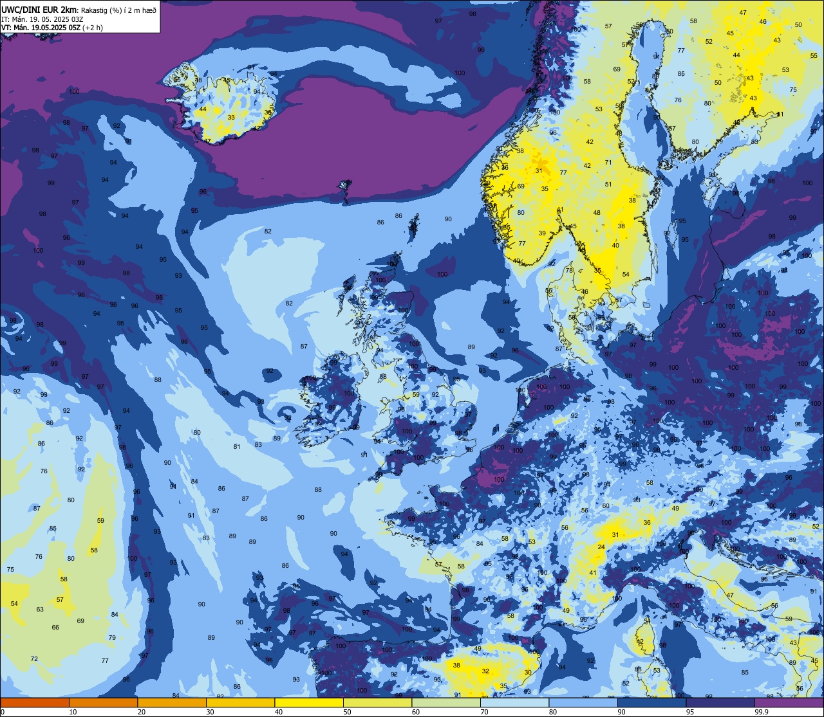Click the purple above-99.9 legend swatch
The width and height of the screenshot is (824, 717).
click(x=789, y=703)
